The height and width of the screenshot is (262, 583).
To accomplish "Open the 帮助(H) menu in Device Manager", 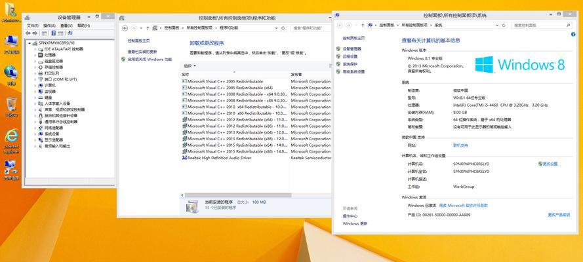I will coord(83,26).
